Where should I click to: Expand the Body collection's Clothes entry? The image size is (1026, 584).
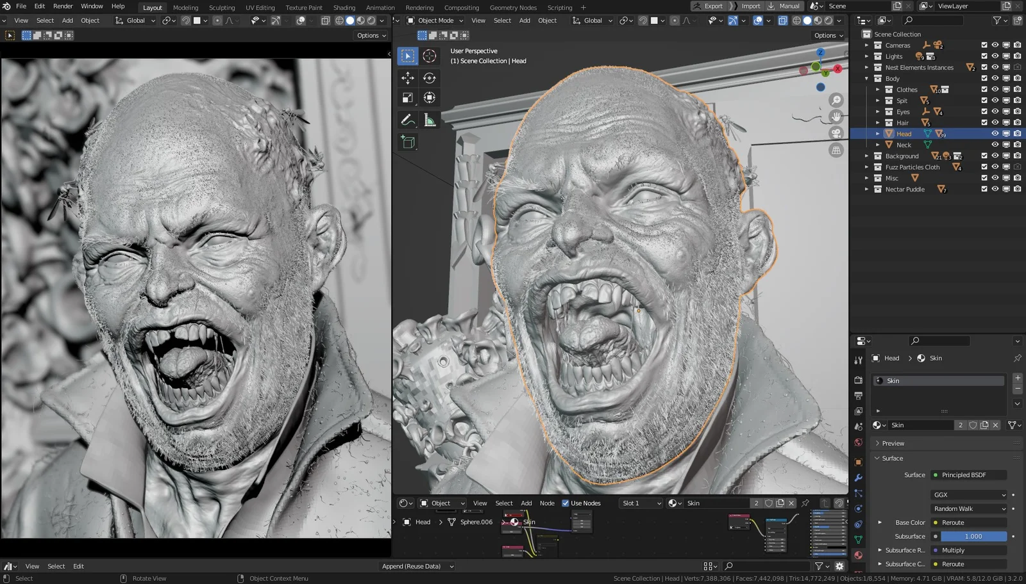coord(877,89)
